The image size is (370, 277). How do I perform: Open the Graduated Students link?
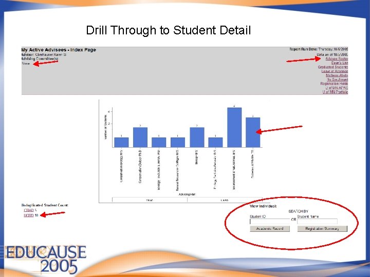tap(332, 67)
